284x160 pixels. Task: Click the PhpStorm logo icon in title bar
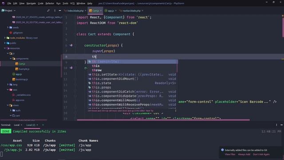coord(3,4)
